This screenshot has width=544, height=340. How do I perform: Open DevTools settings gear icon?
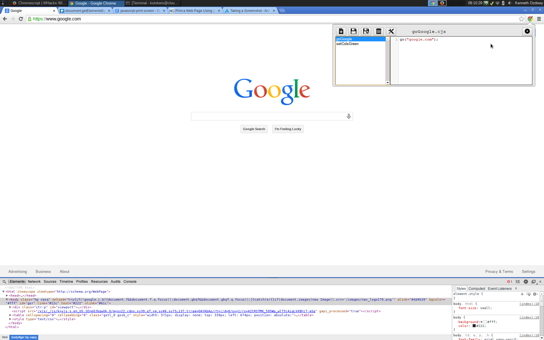(526, 282)
